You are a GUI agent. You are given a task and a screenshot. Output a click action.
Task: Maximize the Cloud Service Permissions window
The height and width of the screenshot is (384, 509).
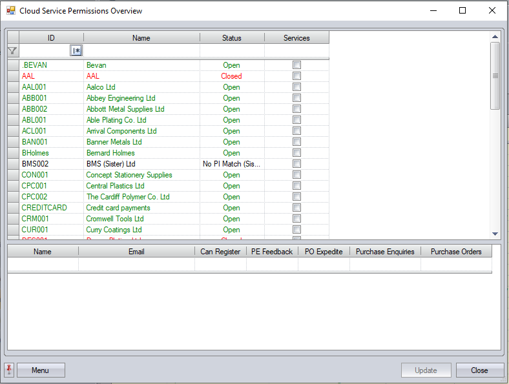pos(462,10)
